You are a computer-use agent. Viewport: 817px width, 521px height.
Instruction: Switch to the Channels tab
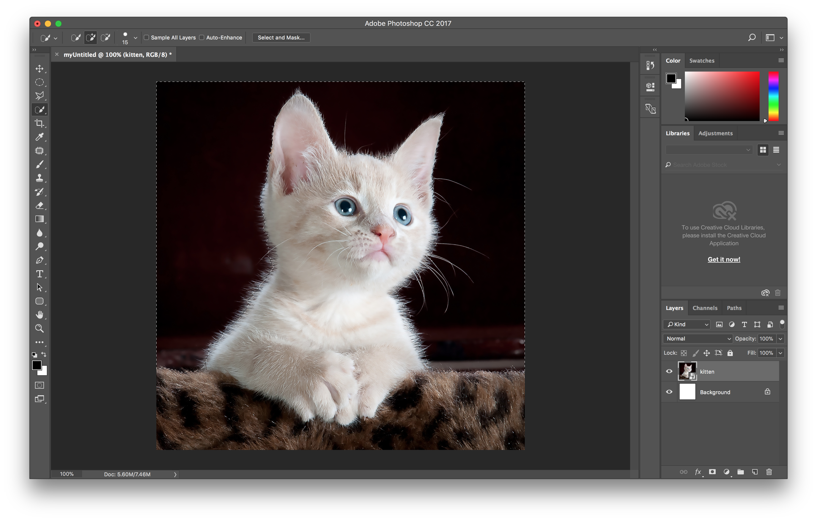[705, 308]
